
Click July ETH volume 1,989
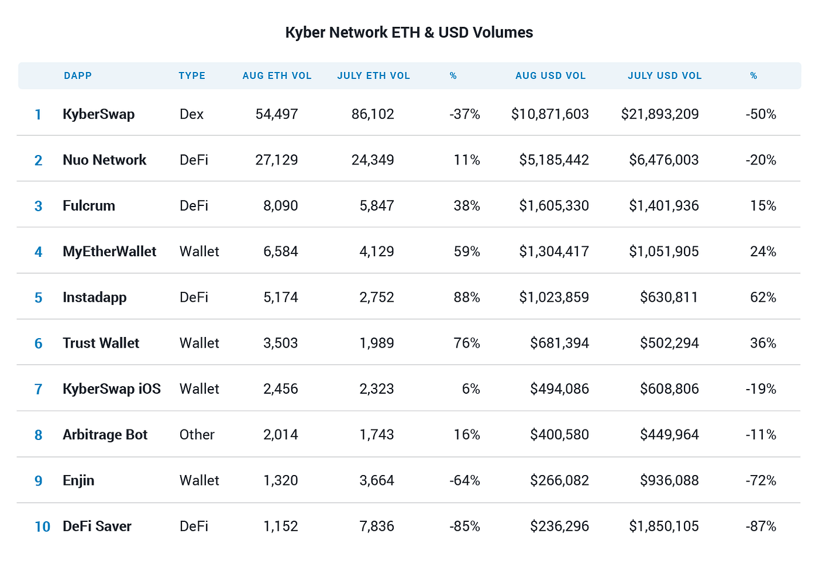[x=377, y=343]
